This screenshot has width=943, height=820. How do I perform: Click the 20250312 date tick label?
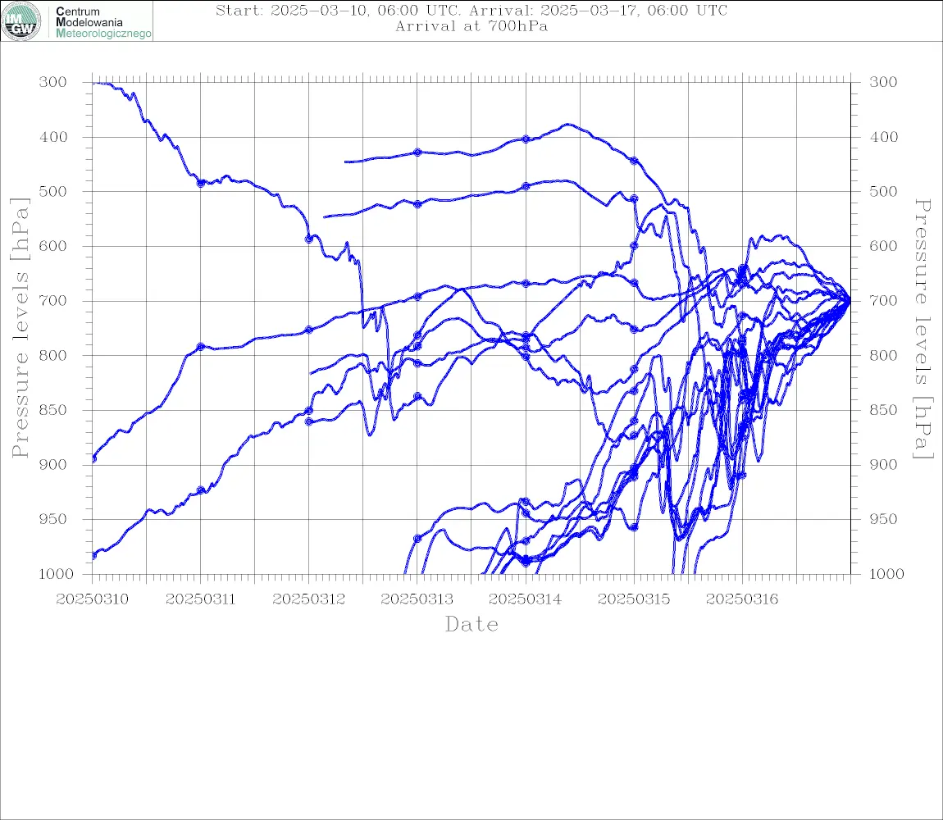pyautogui.click(x=308, y=599)
